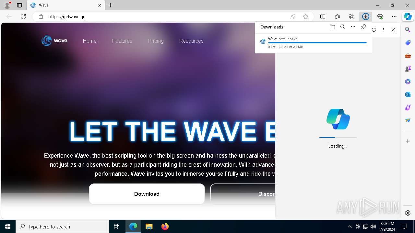The image size is (415, 233).
Task: Toggle the Copilot sidebar button
Action: 408,17
